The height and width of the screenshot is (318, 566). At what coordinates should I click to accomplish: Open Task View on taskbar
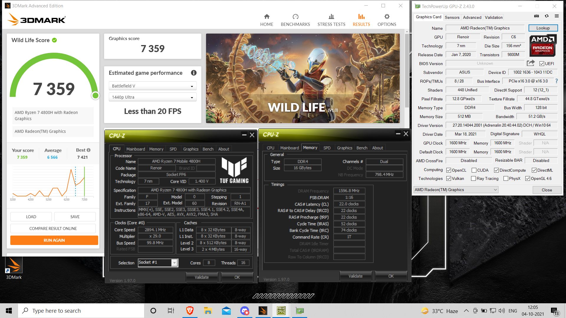(x=171, y=311)
